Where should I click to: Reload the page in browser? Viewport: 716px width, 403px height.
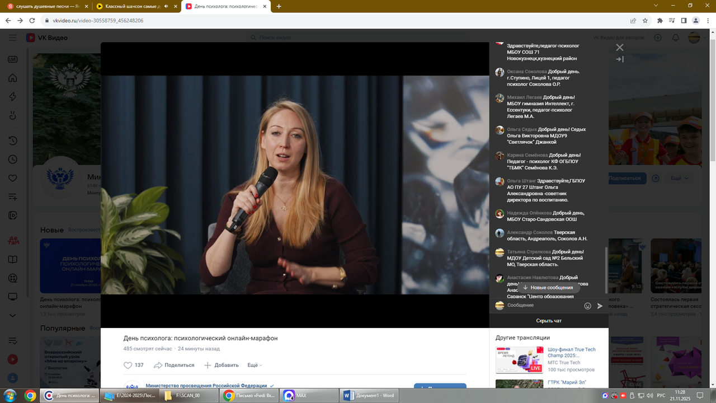click(x=32, y=21)
